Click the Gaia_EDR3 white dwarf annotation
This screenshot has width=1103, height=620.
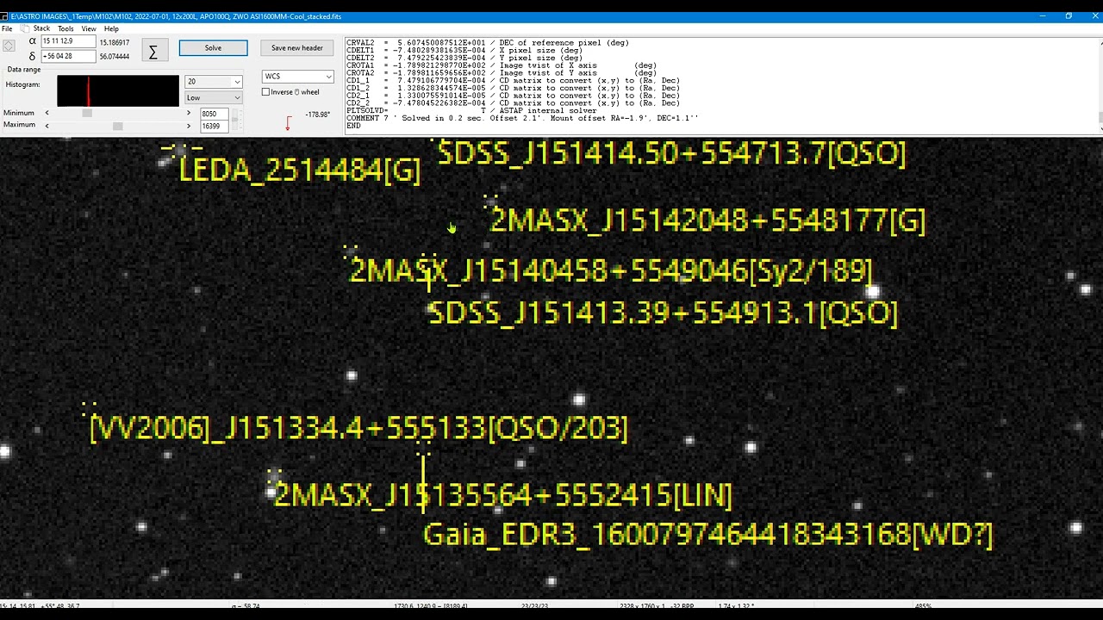click(x=708, y=535)
